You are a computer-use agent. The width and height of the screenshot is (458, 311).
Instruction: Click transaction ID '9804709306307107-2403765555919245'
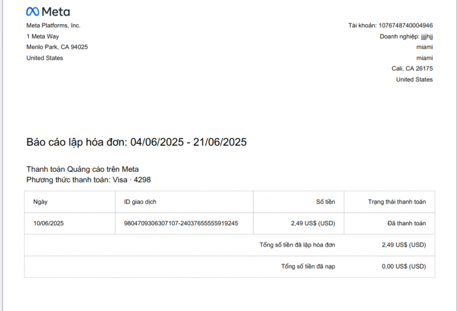(x=181, y=224)
